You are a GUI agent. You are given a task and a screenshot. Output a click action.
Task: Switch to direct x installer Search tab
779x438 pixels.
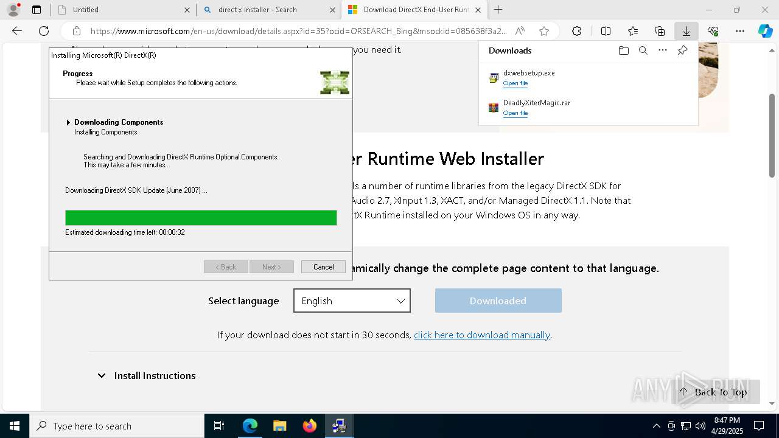269,10
